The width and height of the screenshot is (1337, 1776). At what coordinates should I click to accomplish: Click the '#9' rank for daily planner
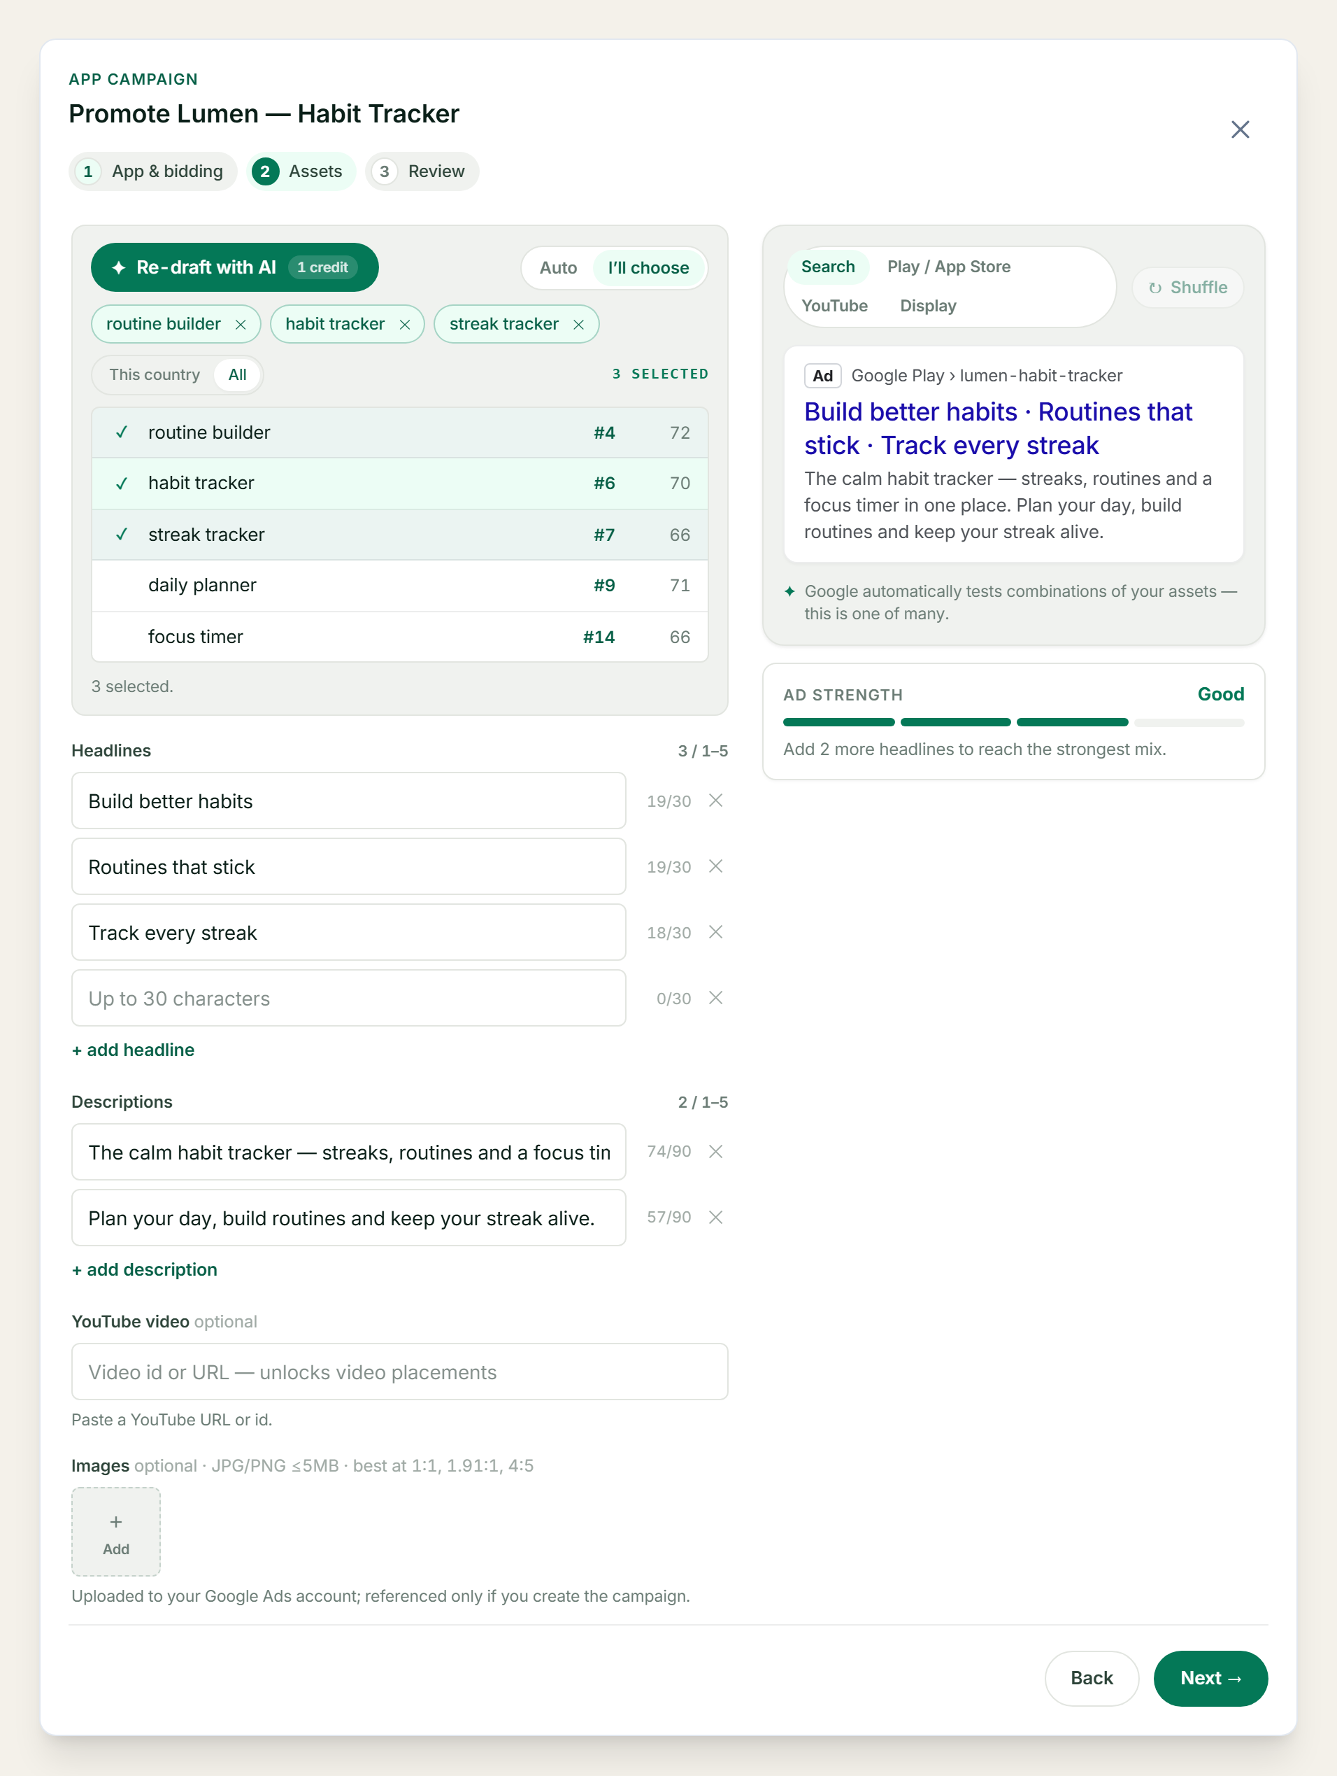[x=604, y=586]
